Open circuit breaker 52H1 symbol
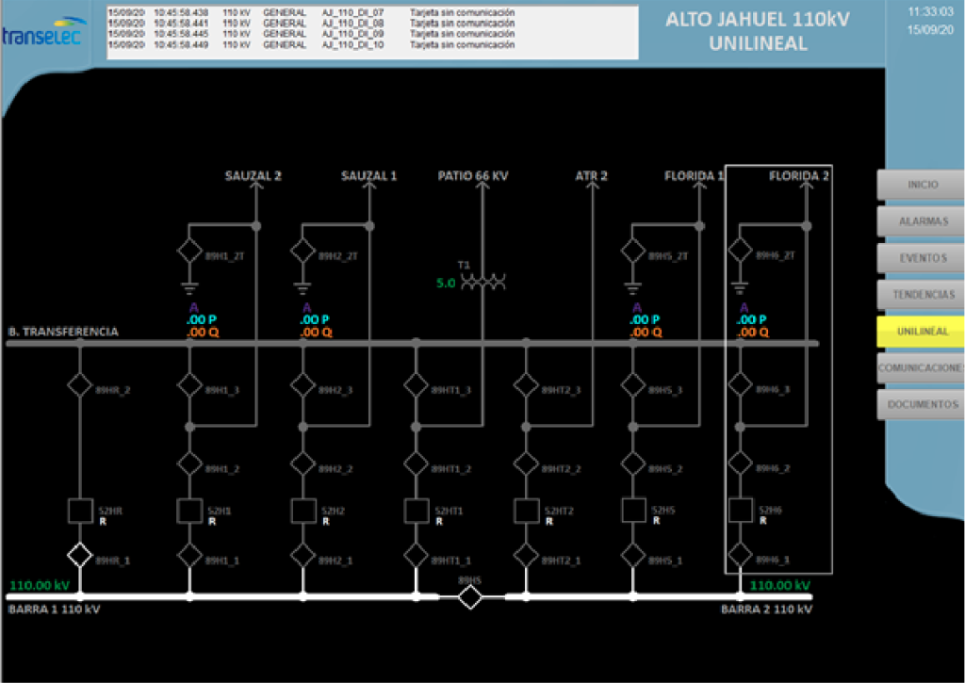 (x=189, y=511)
